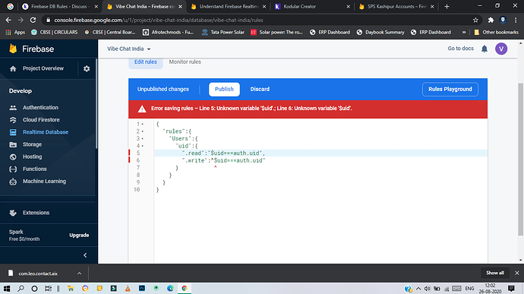The width and height of the screenshot is (524, 294).
Task: Open project settings gear icon
Action: point(87,68)
